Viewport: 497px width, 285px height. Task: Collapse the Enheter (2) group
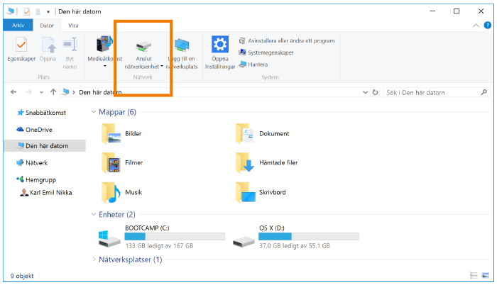pos(94,214)
